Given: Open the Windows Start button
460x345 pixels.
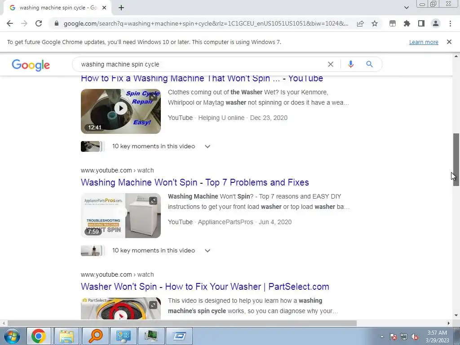Looking at the screenshot, I should coord(12,336).
